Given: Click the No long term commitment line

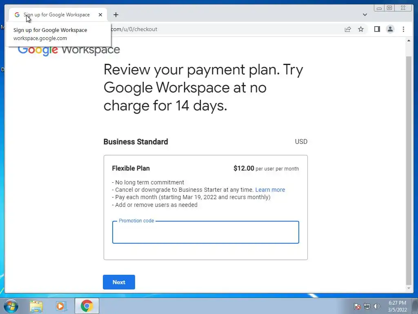Looking at the screenshot, I should tap(148, 182).
